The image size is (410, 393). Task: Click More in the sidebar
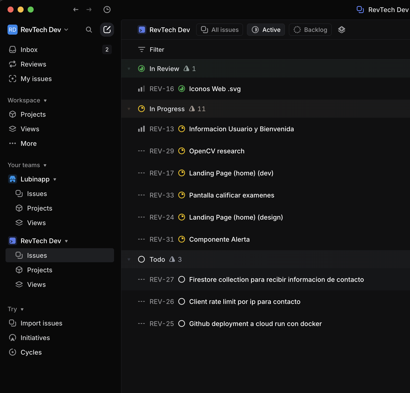click(60, 144)
